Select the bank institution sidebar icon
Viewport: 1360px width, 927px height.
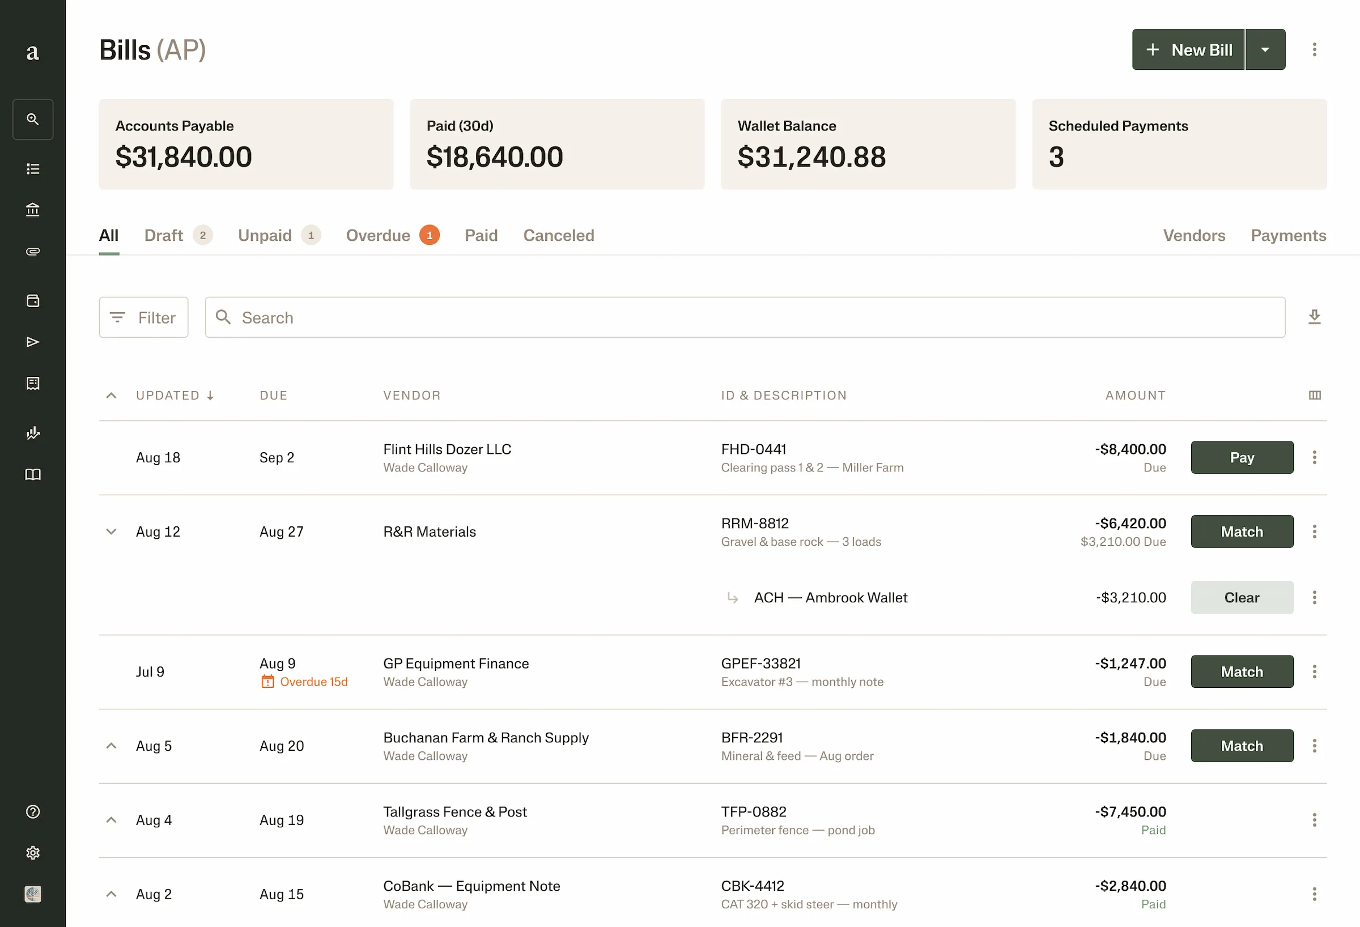coord(33,210)
